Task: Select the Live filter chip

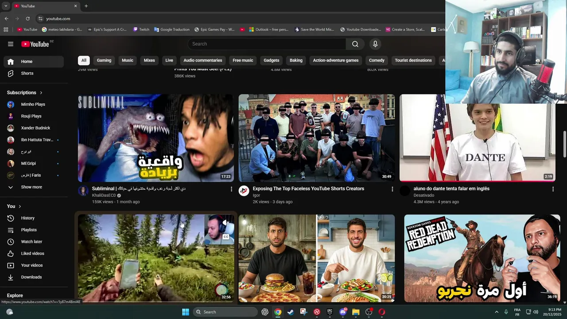Action: click(x=169, y=60)
